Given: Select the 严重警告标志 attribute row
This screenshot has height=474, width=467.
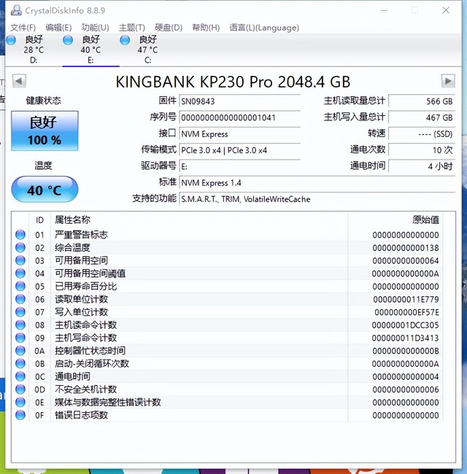Looking at the screenshot, I should (x=227, y=235).
